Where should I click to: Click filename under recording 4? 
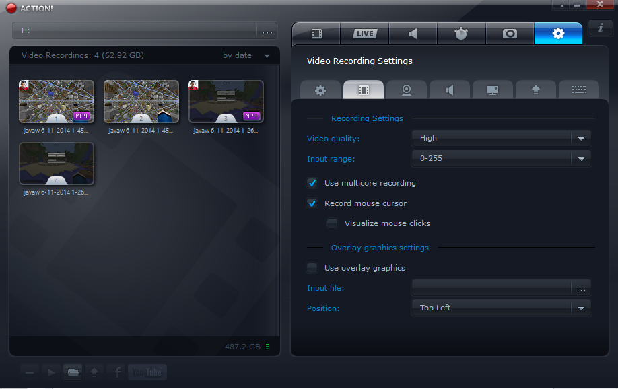point(56,192)
